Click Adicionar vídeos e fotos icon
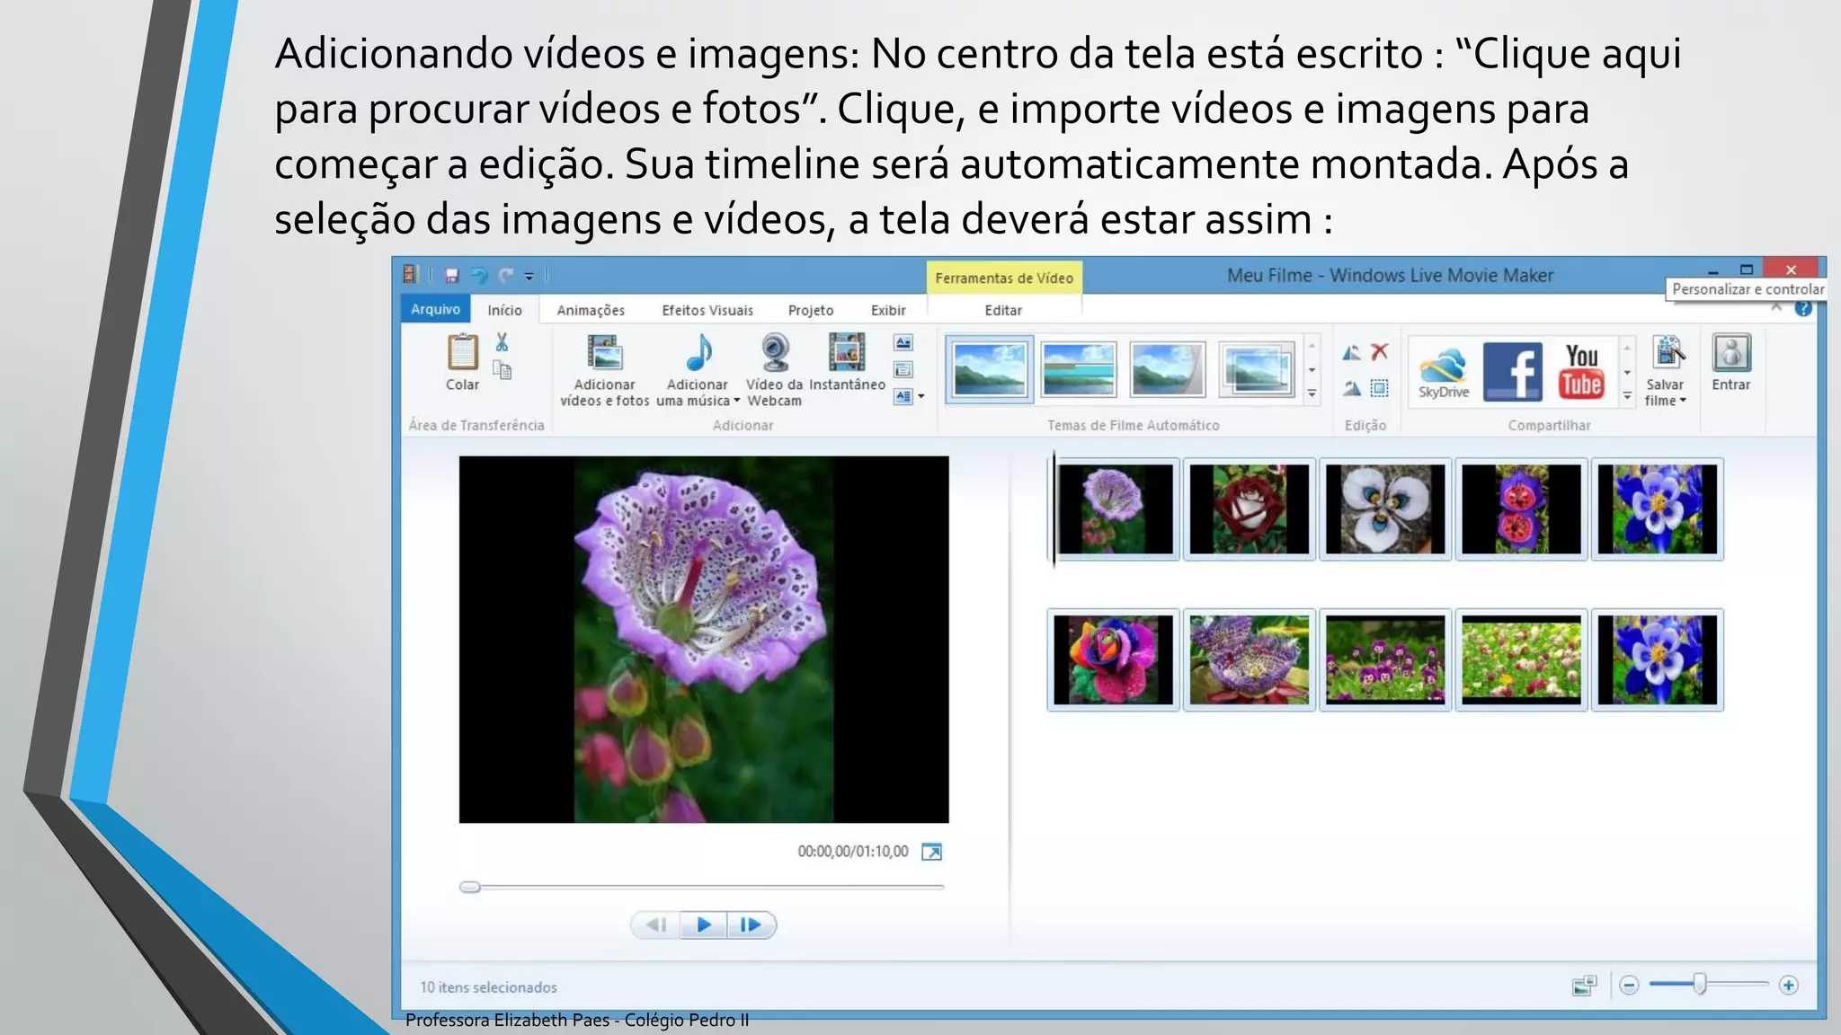The image size is (1841, 1035). 605,352
